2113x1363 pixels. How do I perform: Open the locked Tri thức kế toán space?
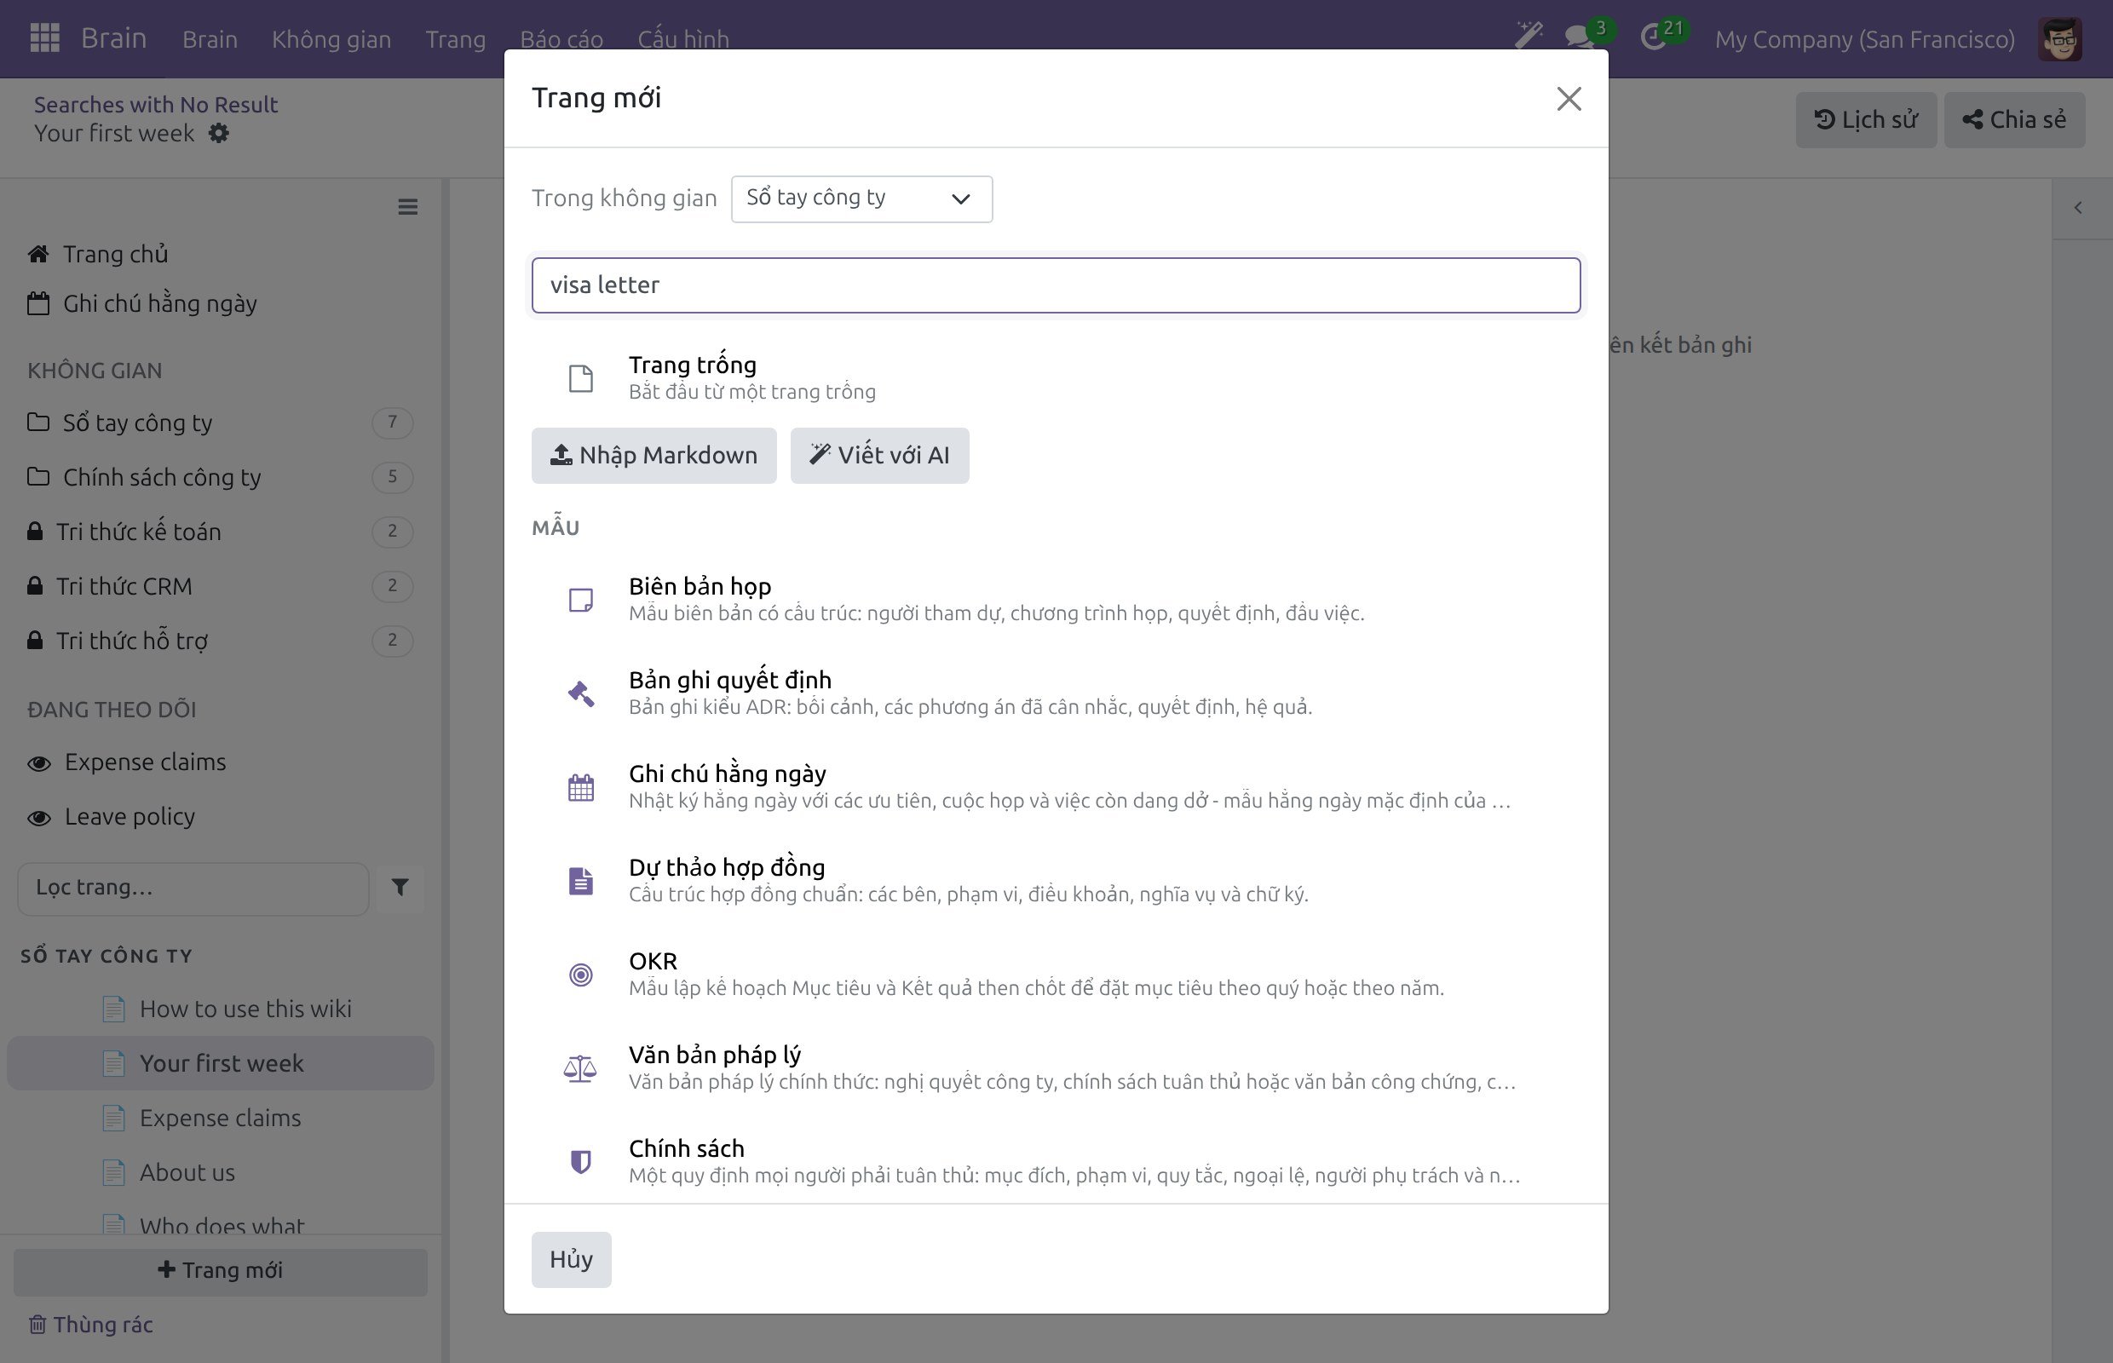(x=222, y=532)
